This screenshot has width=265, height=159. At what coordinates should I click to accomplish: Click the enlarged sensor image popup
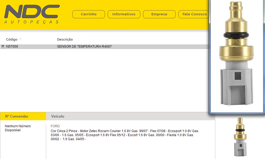pyautogui.click(x=237, y=54)
